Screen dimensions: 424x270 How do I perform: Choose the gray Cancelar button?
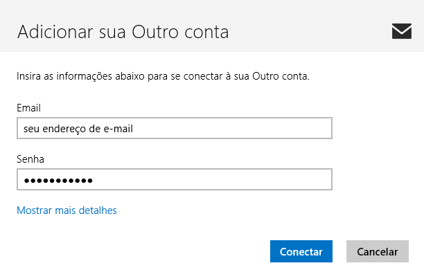378,251
